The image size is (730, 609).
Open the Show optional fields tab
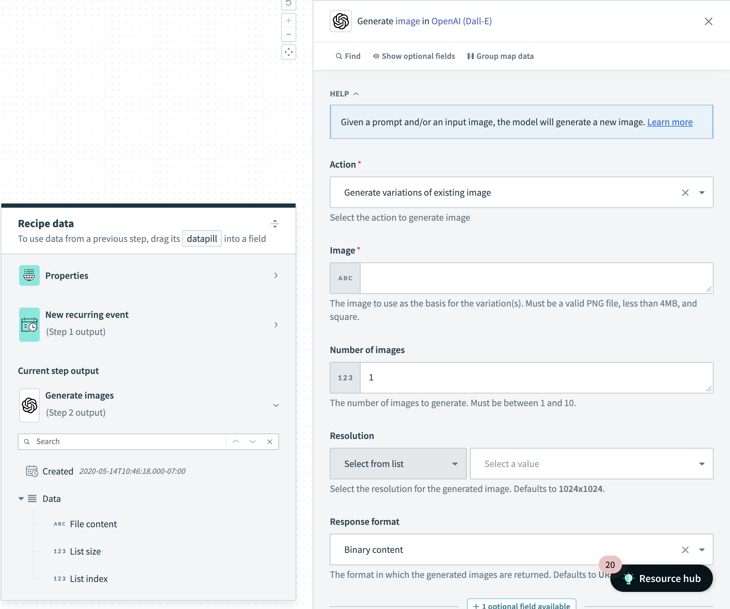click(x=414, y=56)
